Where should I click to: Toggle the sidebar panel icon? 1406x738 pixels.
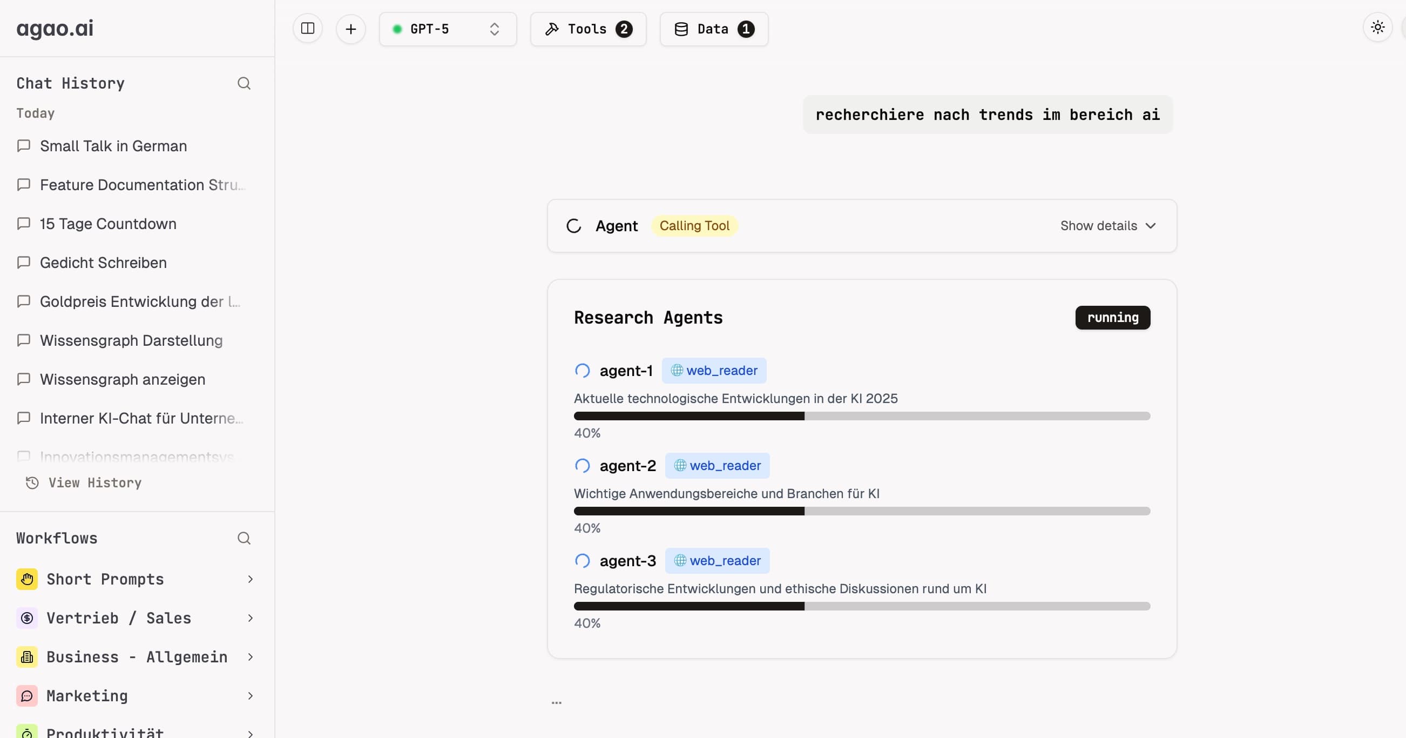pos(308,29)
